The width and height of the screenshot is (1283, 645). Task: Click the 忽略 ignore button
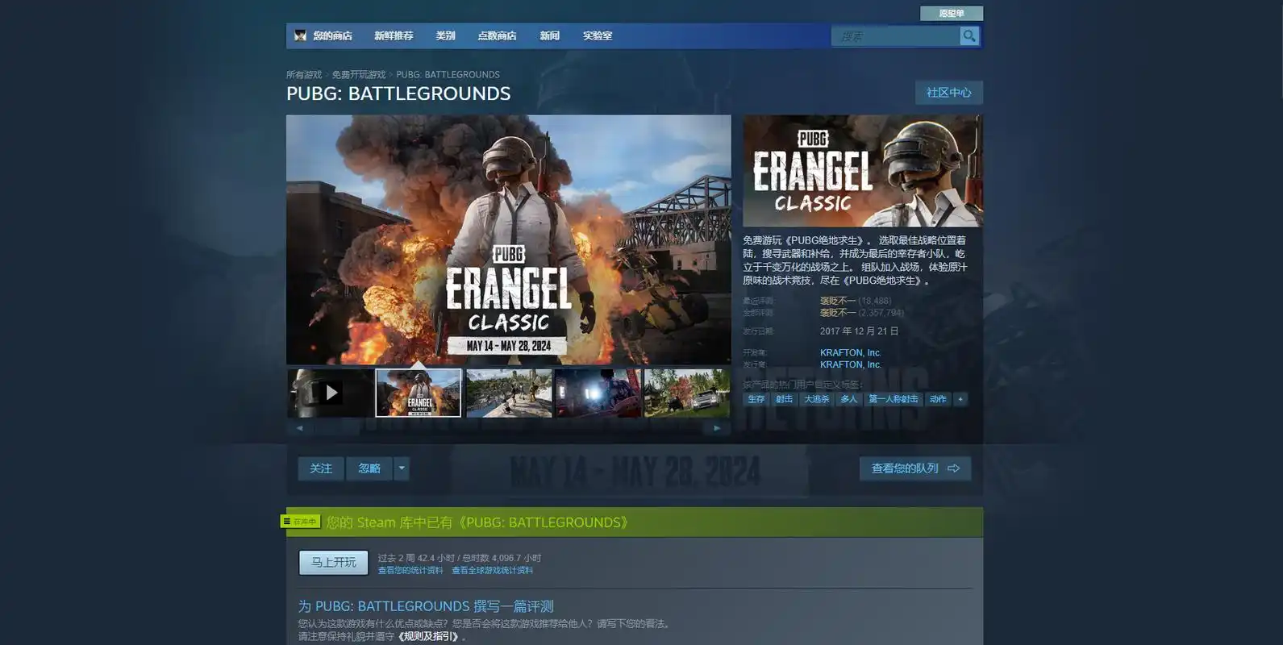[369, 468]
